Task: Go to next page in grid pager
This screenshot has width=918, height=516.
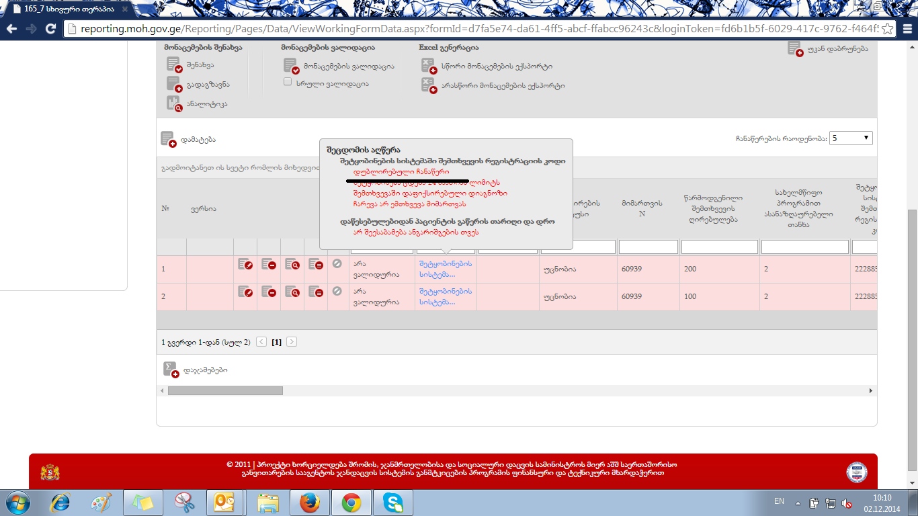Action: pos(292,342)
